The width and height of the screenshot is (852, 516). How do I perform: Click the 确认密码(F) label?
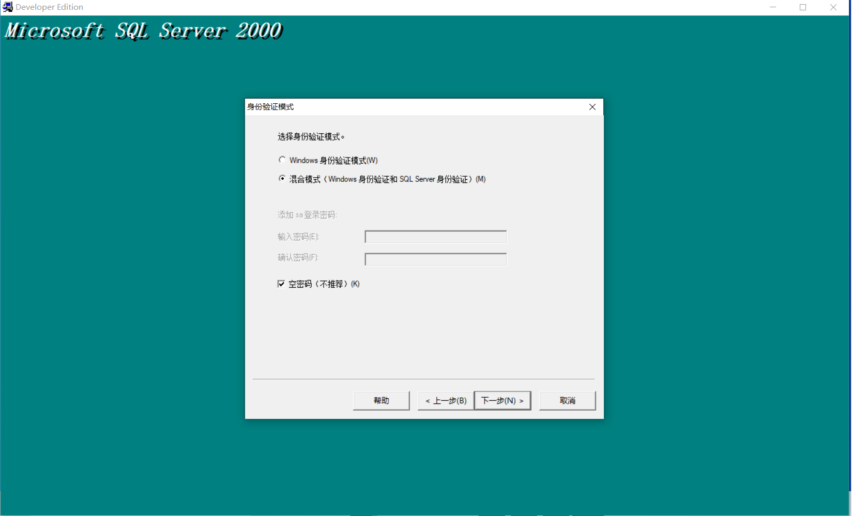(x=298, y=257)
